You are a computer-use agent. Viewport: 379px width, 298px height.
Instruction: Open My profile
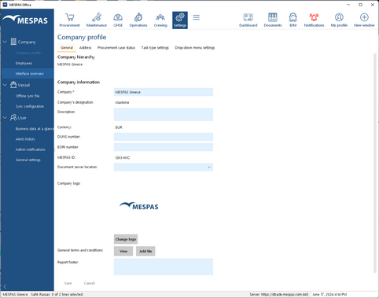coord(339,20)
